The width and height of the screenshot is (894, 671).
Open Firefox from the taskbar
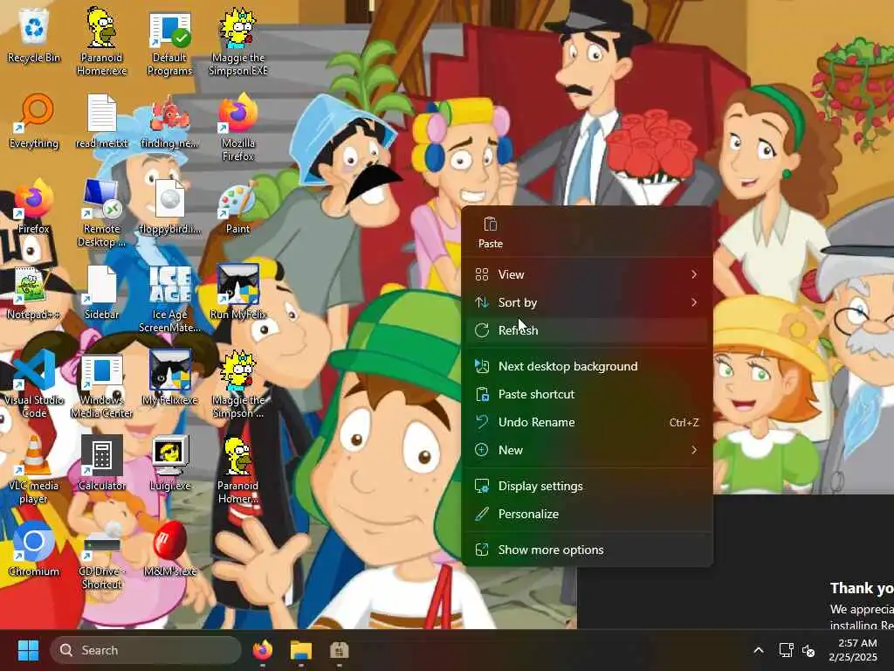coord(263,650)
